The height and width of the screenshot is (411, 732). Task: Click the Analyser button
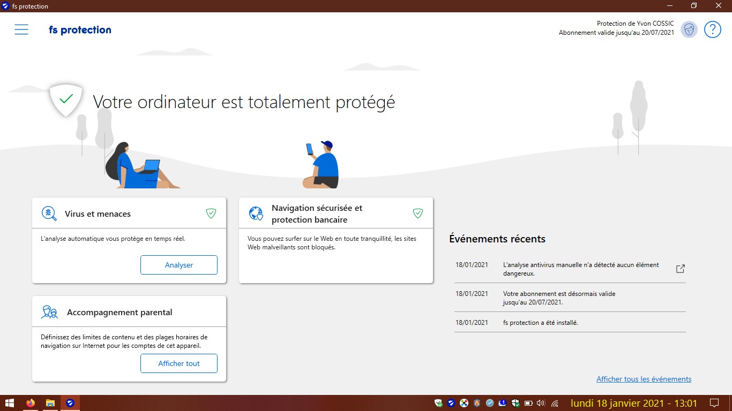click(x=179, y=265)
